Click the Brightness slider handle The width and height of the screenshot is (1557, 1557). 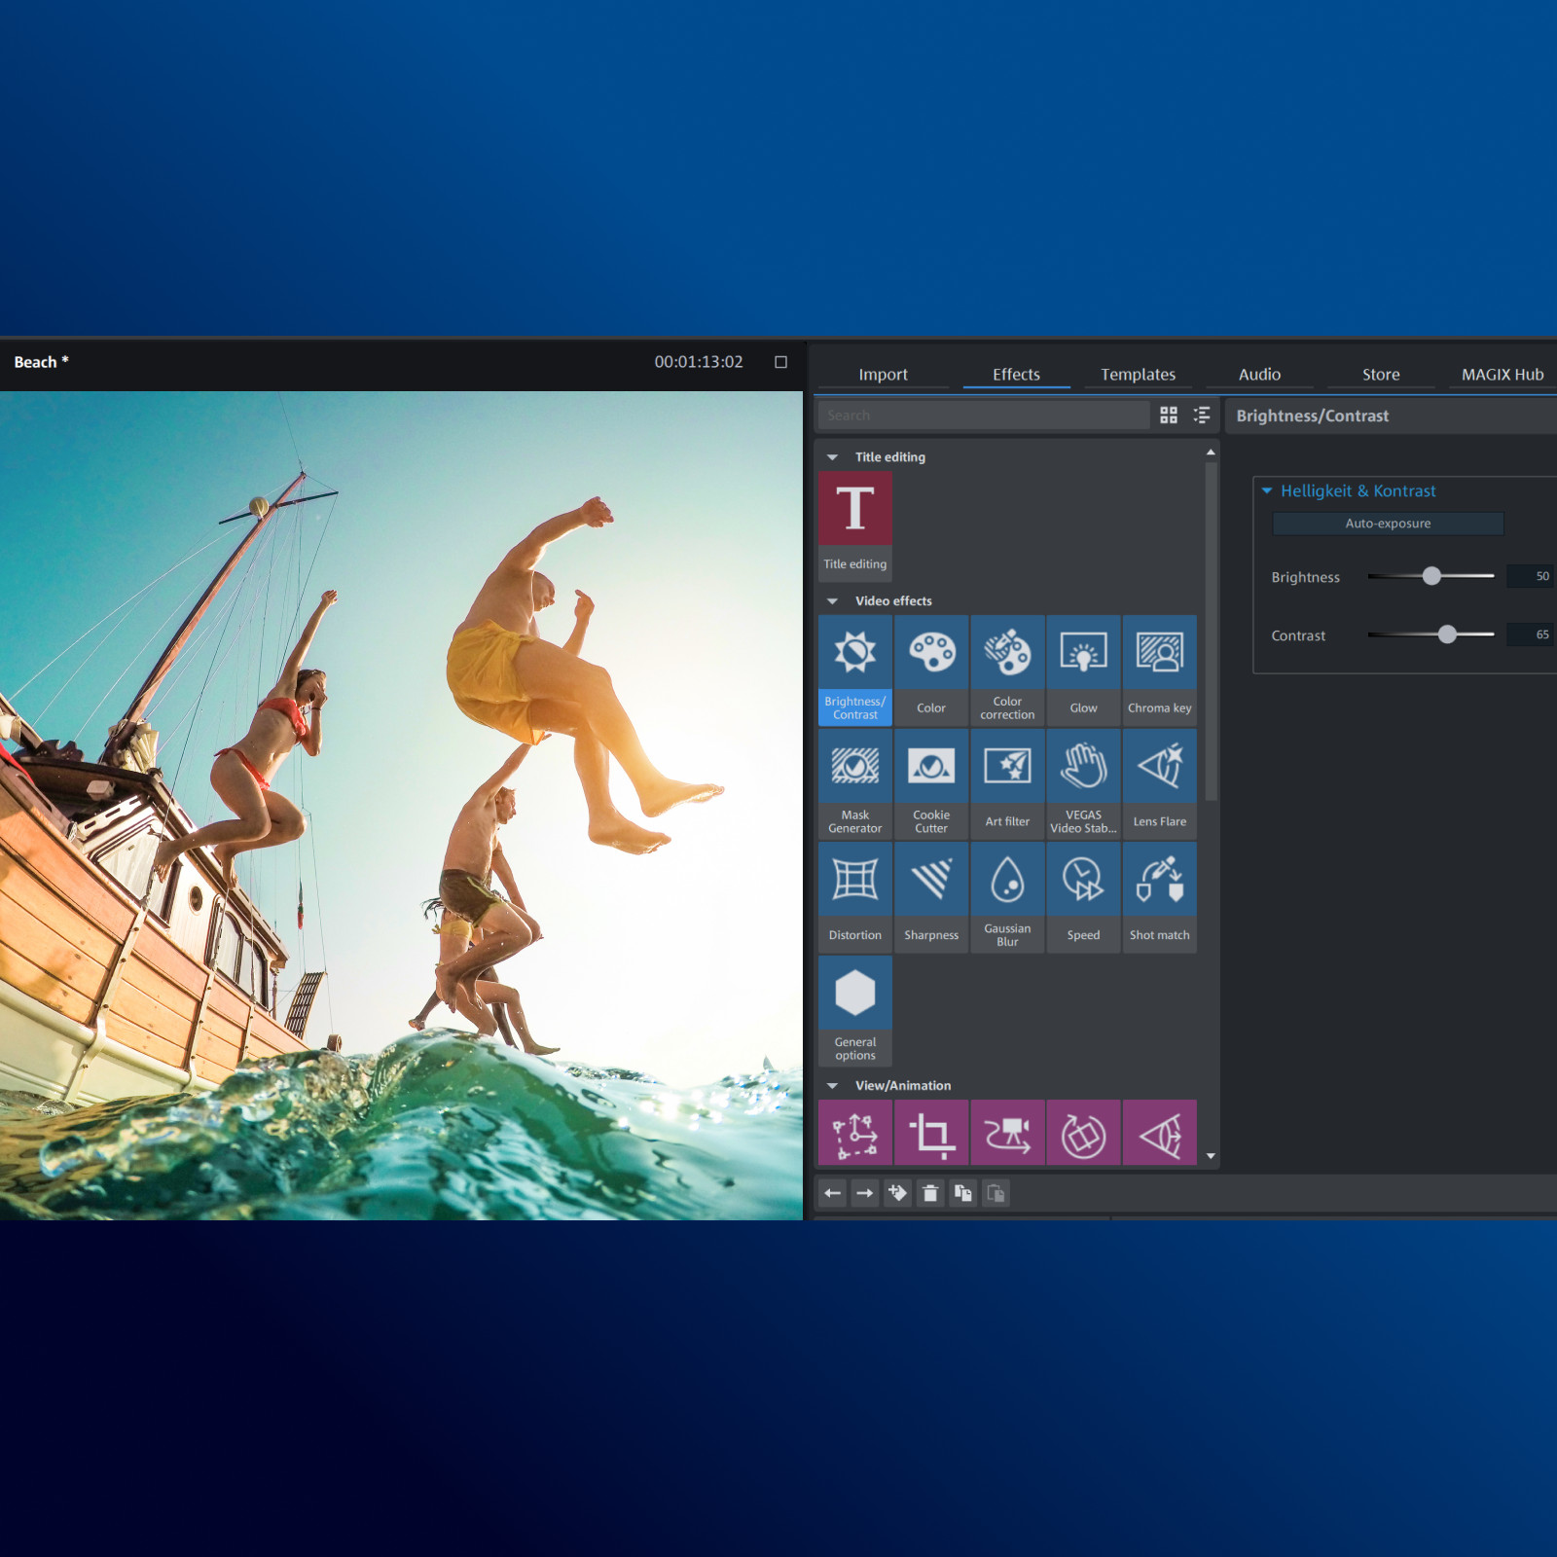click(1431, 576)
